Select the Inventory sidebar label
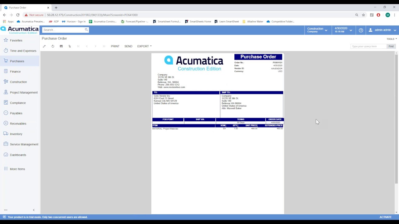 [16, 134]
